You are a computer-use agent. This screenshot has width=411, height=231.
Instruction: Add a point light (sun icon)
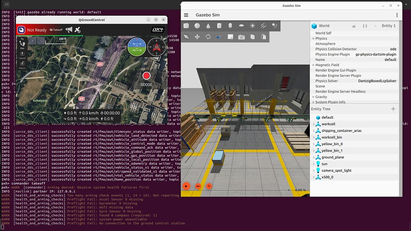coord(252,26)
